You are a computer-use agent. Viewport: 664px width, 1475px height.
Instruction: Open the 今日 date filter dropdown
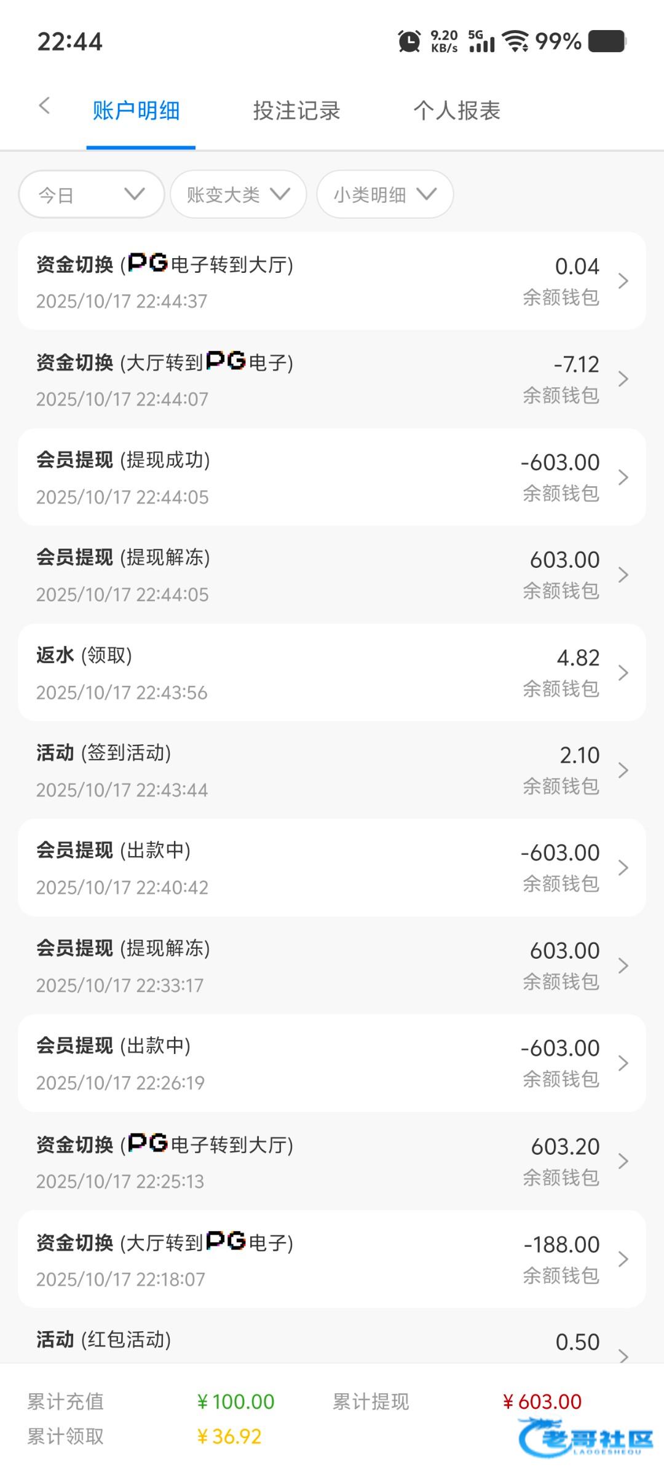click(92, 194)
